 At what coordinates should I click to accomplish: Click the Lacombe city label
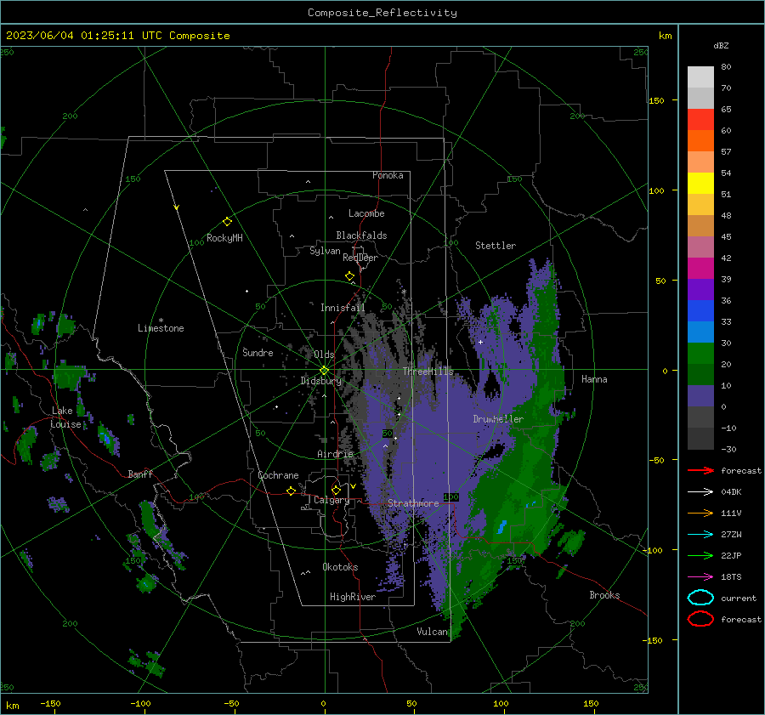coord(366,213)
